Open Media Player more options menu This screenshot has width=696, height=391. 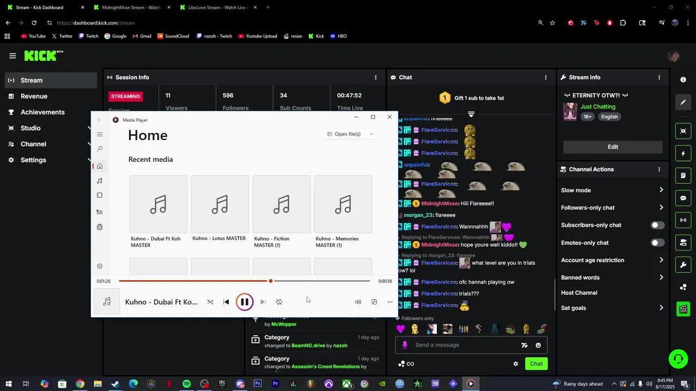390,302
